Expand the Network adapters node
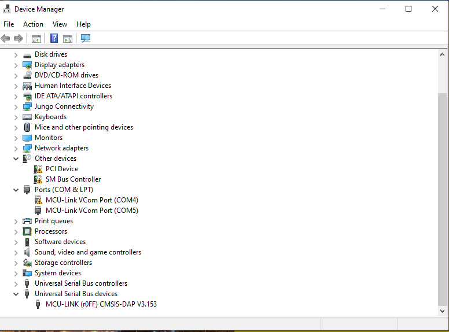The height and width of the screenshot is (332, 449). coord(16,149)
